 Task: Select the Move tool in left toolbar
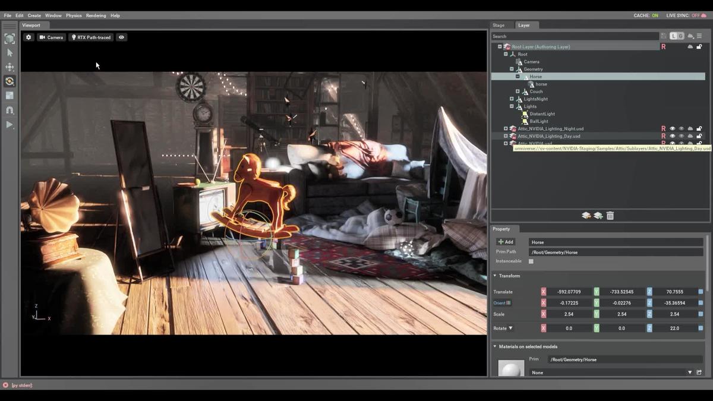point(10,67)
